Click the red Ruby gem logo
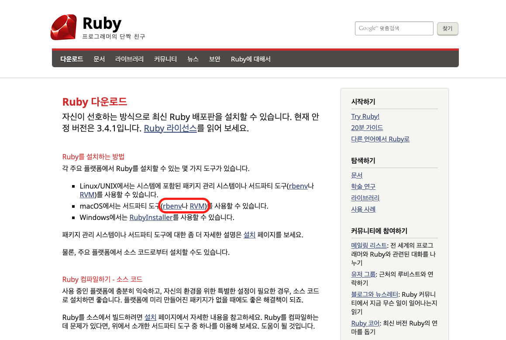 (64, 27)
